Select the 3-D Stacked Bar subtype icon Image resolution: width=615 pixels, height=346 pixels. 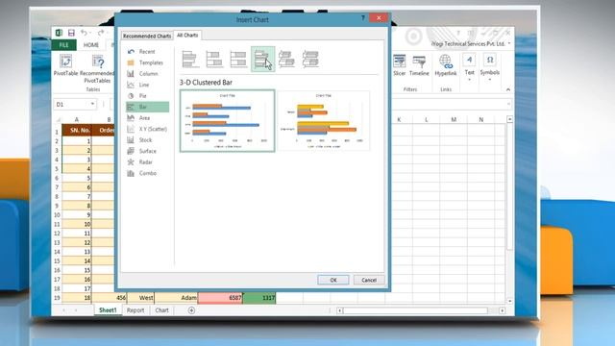coord(286,59)
